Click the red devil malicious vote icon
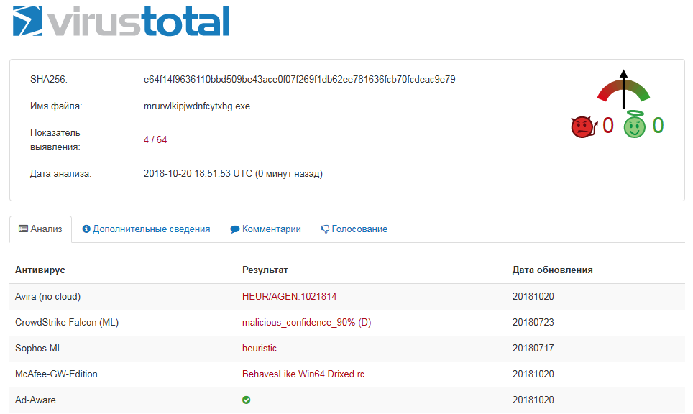This screenshot has height=414, width=693. click(x=584, y=126)
